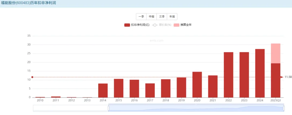Viewport: 292px width, 115px height.
Task: Click the average line start dot
Action: coord(32,77)
